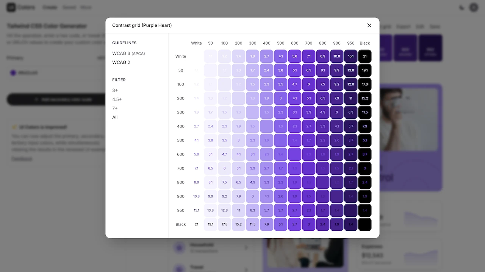Click the 4.1 swatch in White row, 500 column
Screen dimensions: 485x272
[281, 56]
